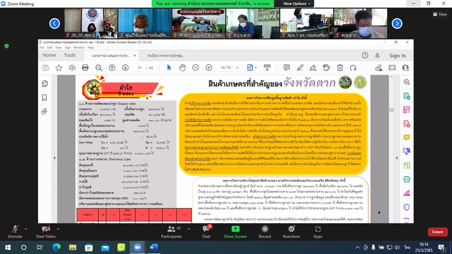This screenshot has width=452, height=254.
Task: Open search tools magnifier in right pane
Action: pyautogui.click(x=407, y=82)
